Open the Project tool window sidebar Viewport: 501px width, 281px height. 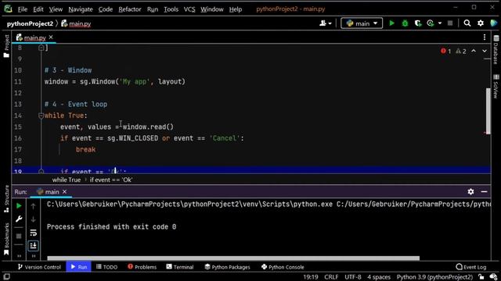coord(6,46)
